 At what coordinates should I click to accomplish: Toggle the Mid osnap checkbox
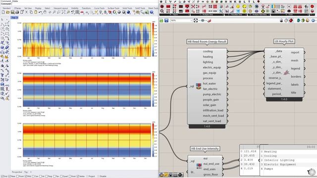tap(26, 177)
